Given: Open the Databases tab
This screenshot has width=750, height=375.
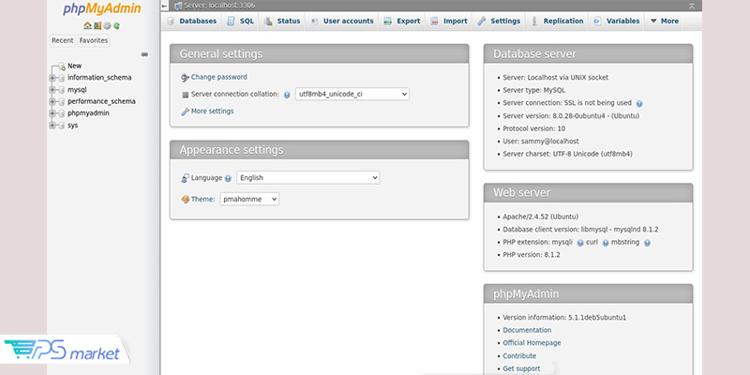Looking at the screenshot, I should 192,21.
